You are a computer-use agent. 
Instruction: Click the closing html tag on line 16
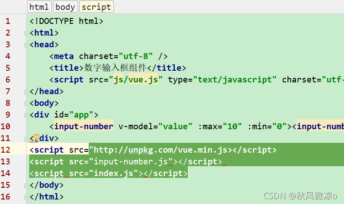coord(46,196)
